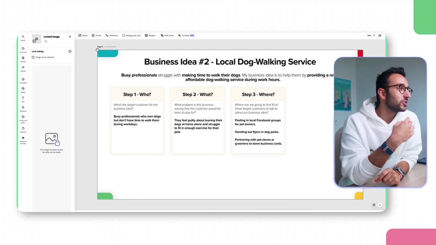Click the replace icon under Locked Image title

pos(46,41)
